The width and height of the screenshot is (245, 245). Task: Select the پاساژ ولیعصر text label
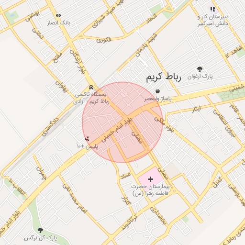(158, 99)
